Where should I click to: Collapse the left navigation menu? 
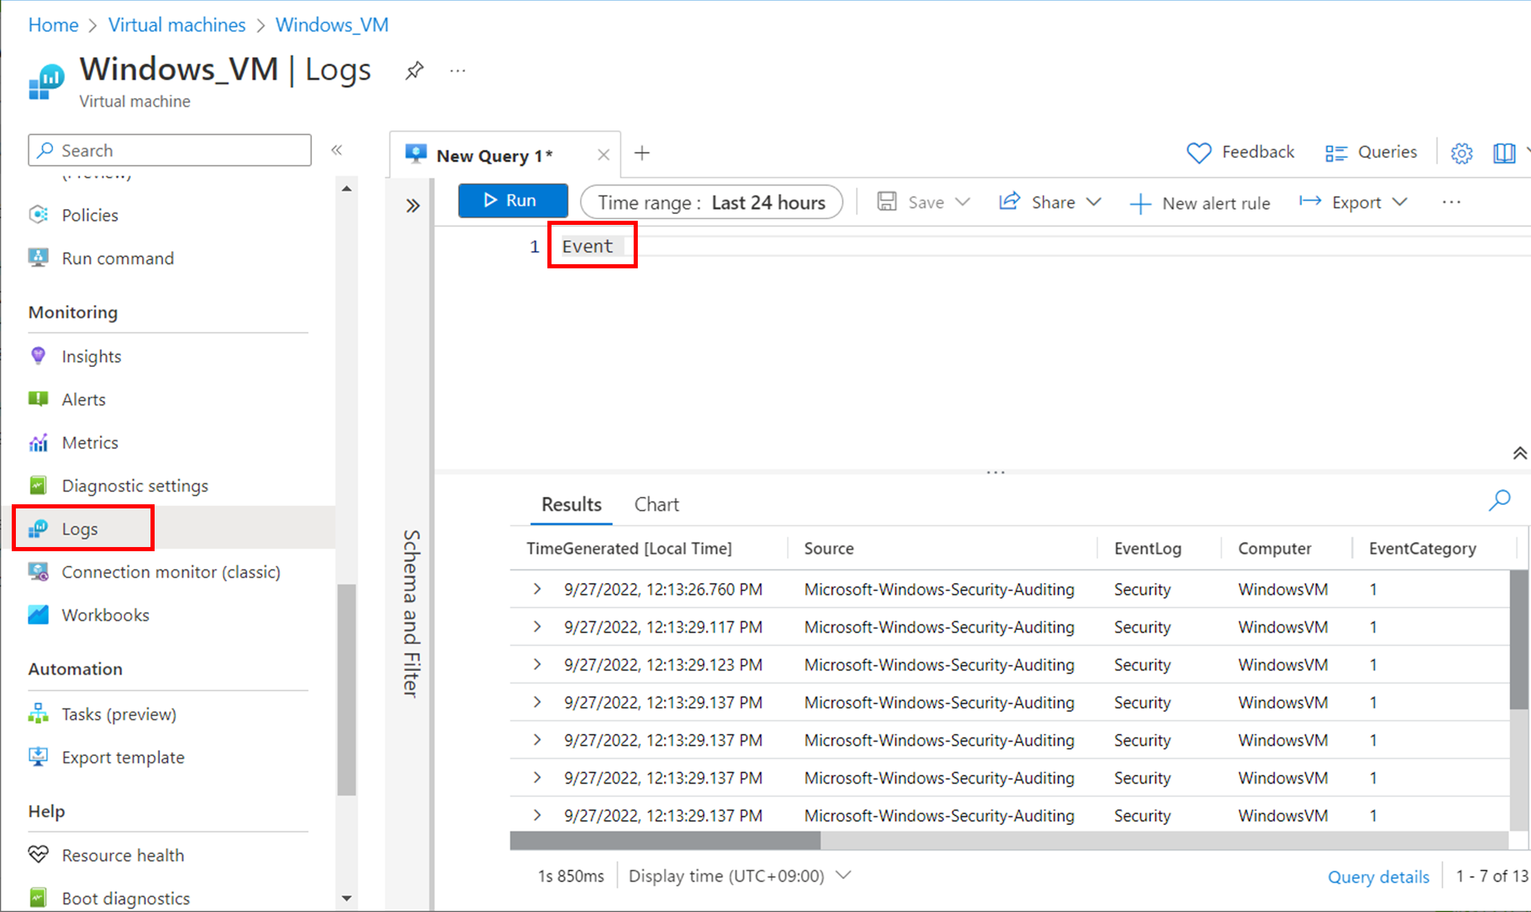(x=337, y=150)
